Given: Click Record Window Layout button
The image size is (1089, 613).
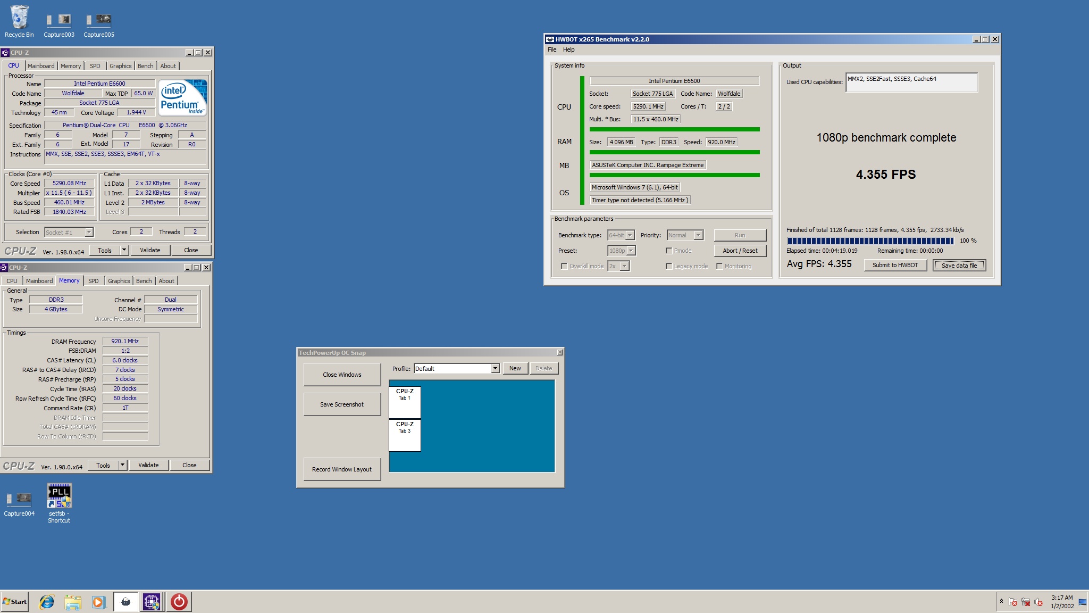Looking at the screenshot, I should 342,469.
